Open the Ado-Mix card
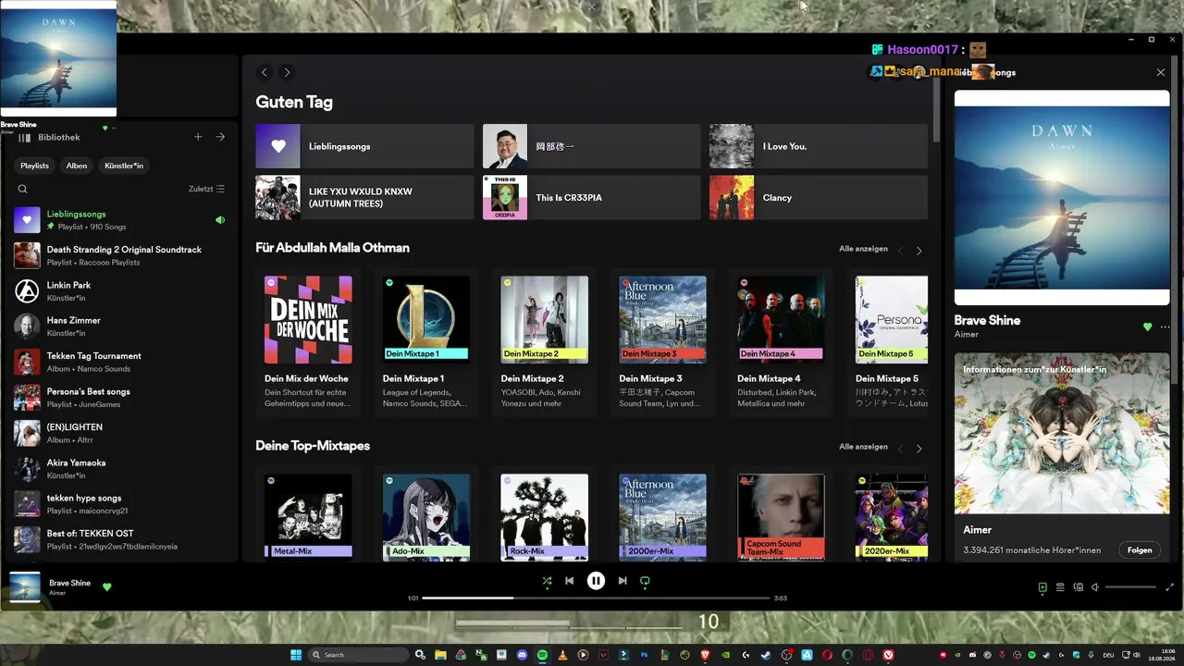Screen dimensions: 1184x666 pyautogui.click(x=426, y=514)
